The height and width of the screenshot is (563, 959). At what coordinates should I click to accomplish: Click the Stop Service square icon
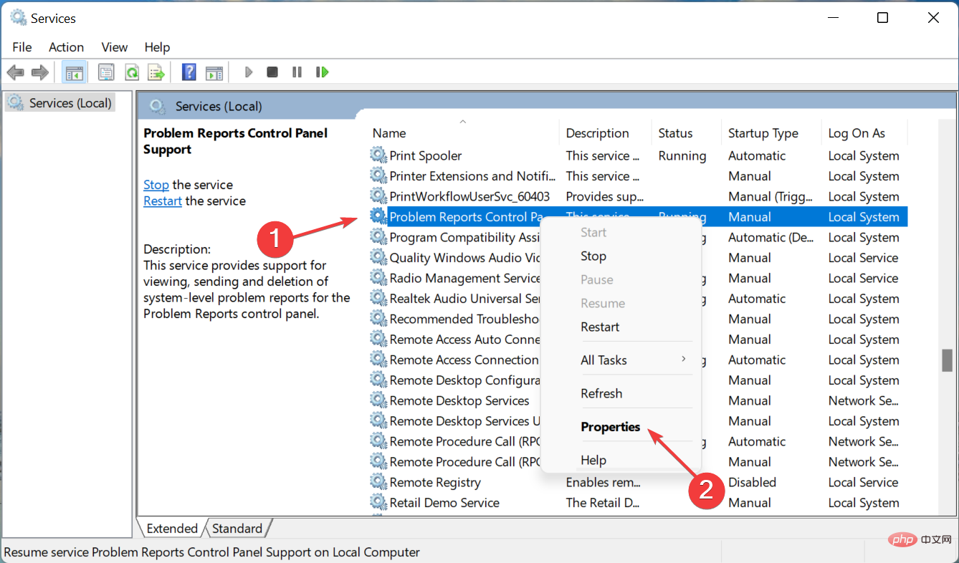(272, 72)
